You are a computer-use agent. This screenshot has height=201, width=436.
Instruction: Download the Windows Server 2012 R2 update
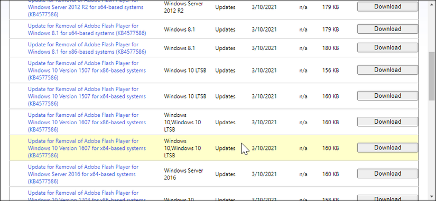tap(387, 6)
